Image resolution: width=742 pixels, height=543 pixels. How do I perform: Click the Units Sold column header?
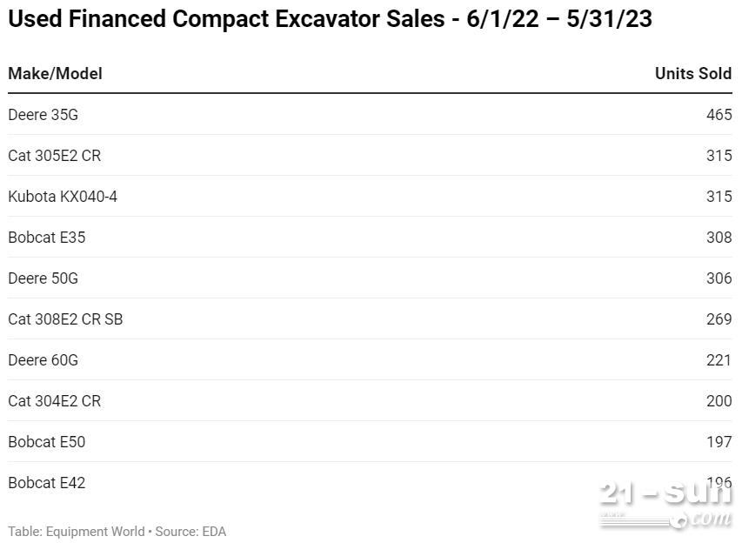tap(692, 73)
